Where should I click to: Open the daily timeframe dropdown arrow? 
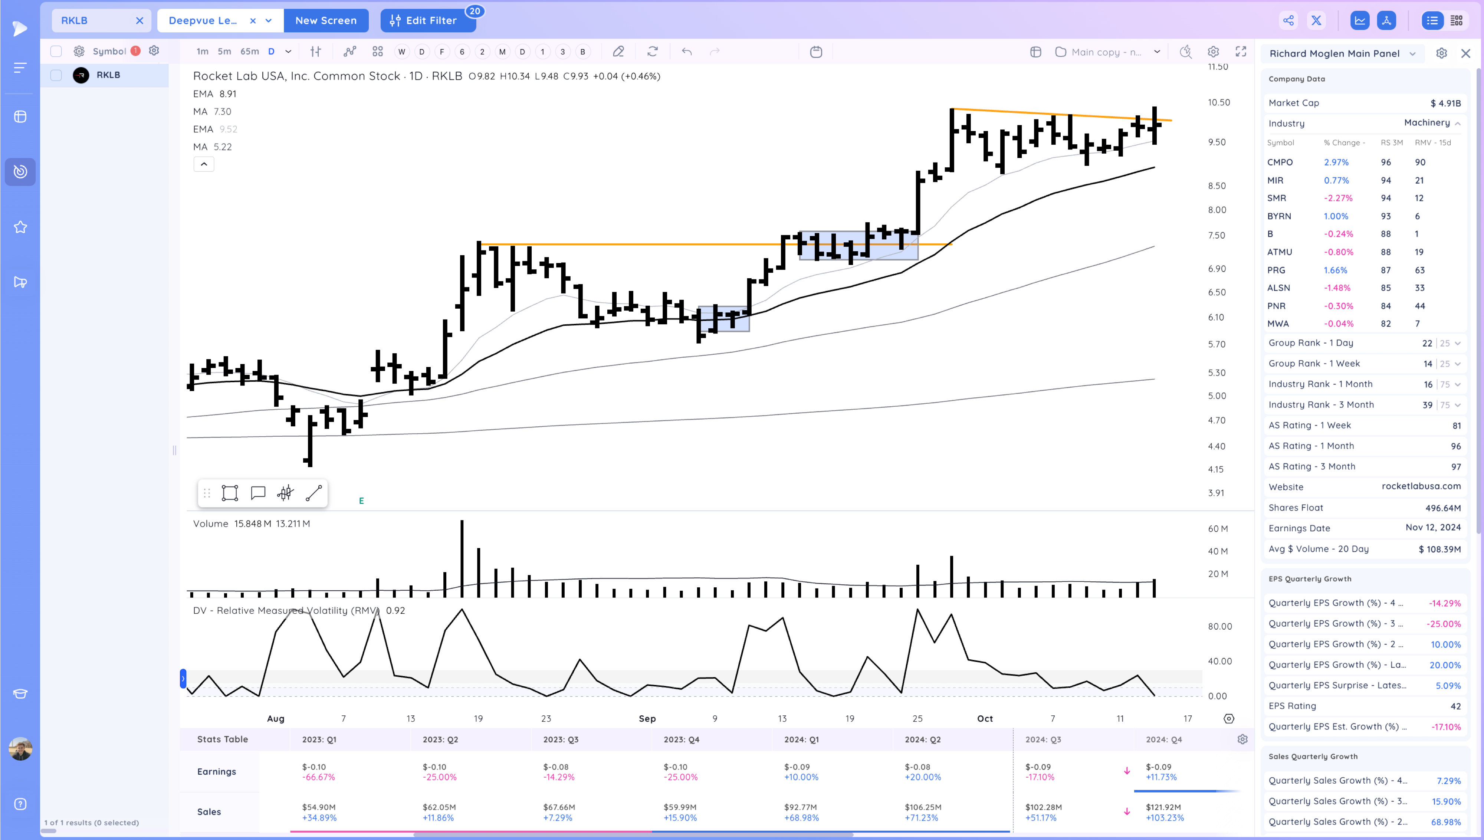click(288, 52)
